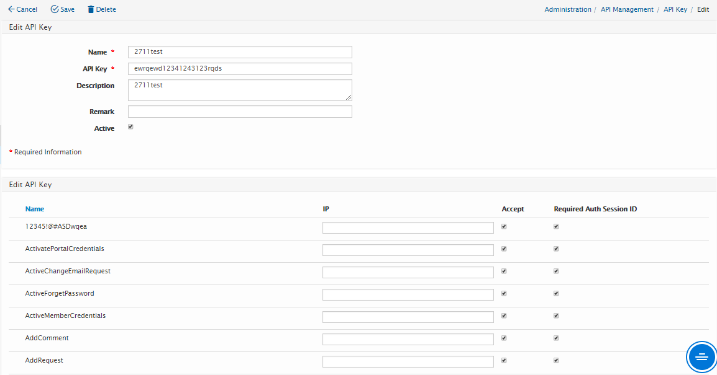Viewport: 717px width, 375px height.
Task: Open the blue floating menu button
Action: point(701,356)
